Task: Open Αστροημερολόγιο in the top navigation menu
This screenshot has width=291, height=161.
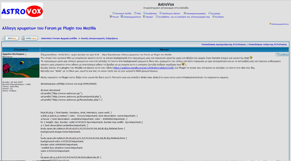Action: [132, 17]
